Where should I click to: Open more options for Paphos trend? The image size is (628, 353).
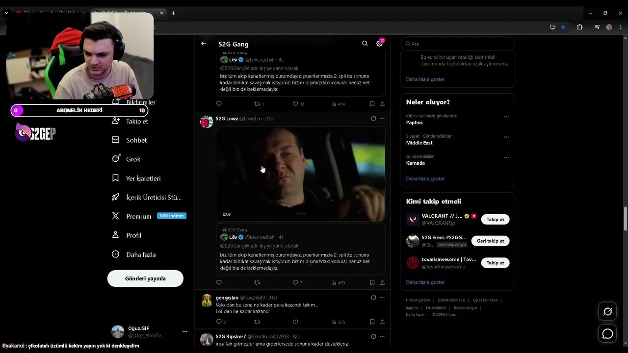[506, 117]
